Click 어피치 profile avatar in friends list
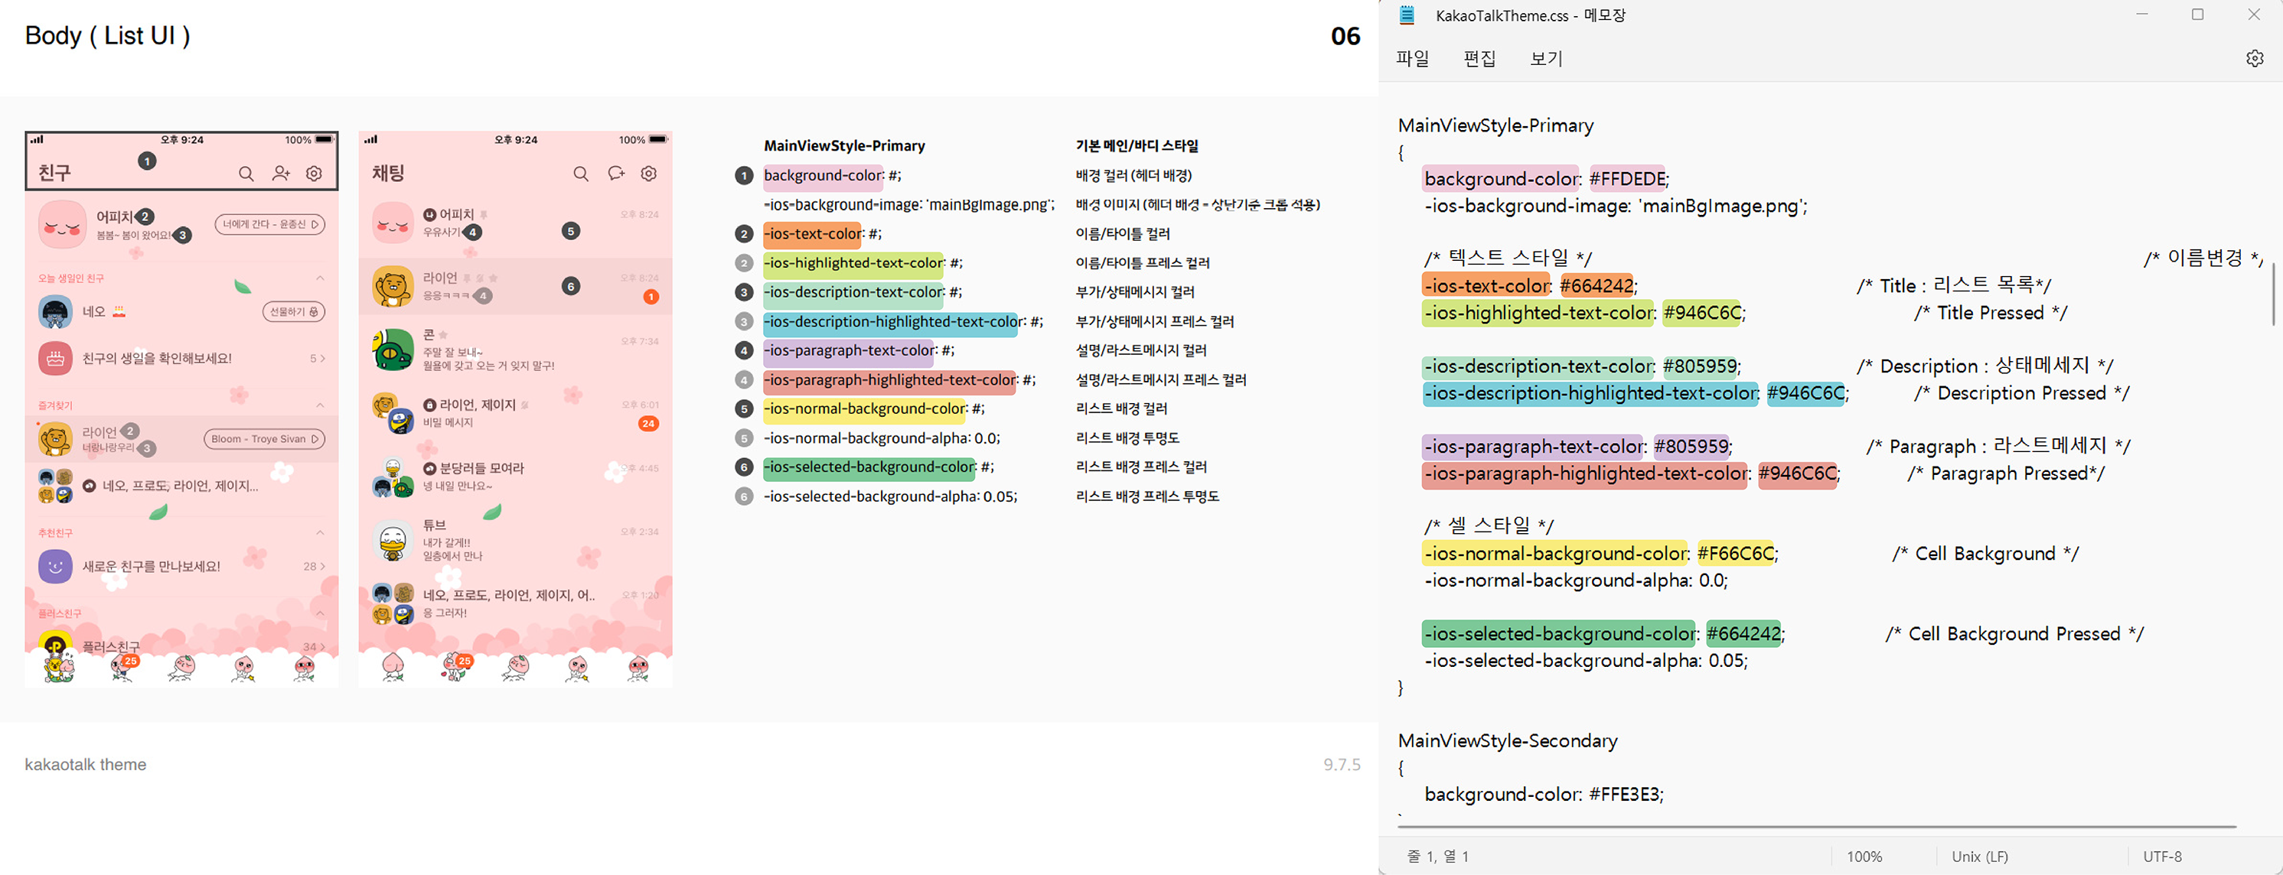 [x=62, y=224]
